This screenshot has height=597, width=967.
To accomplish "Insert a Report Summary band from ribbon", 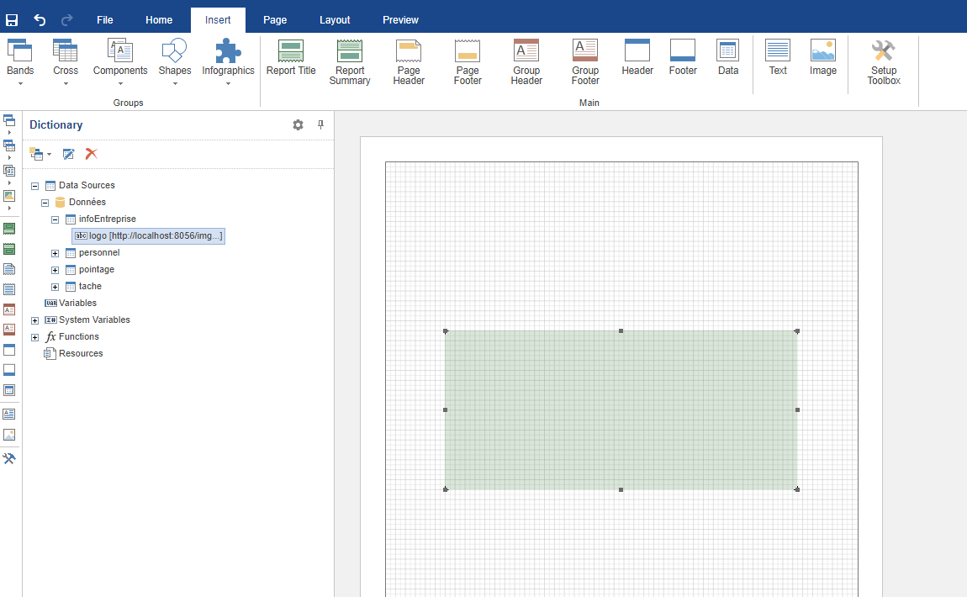I will (x=350, y=61).
